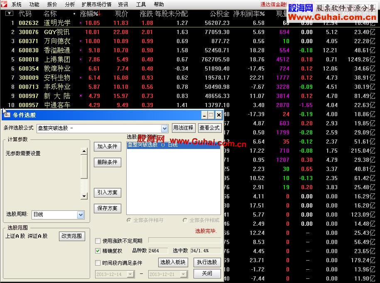Click the 加入条件 button
Screen dimensions: 380x283
108,146
